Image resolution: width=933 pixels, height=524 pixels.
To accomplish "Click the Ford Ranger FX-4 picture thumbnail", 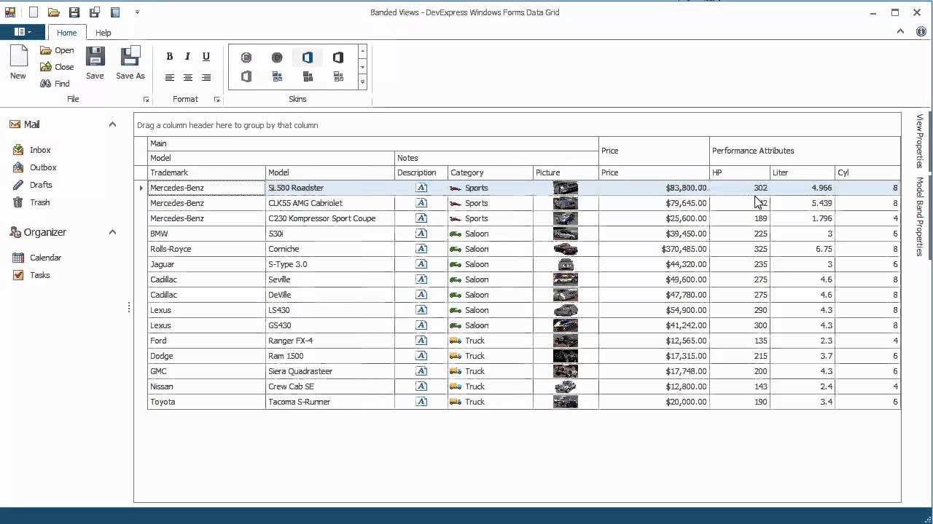I will tap(566, 341).
